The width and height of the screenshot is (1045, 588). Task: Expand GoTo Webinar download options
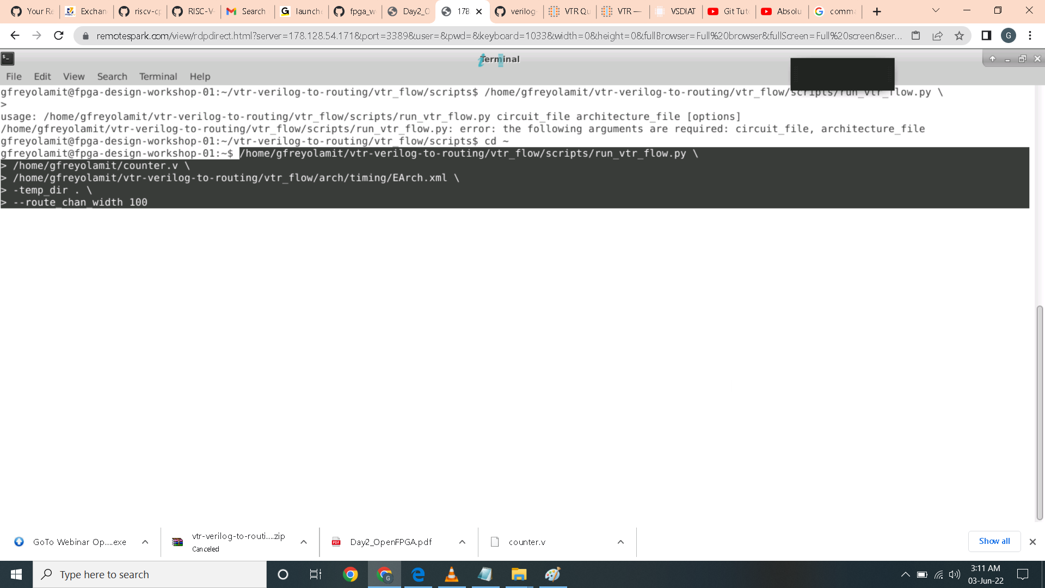[145, 542]
